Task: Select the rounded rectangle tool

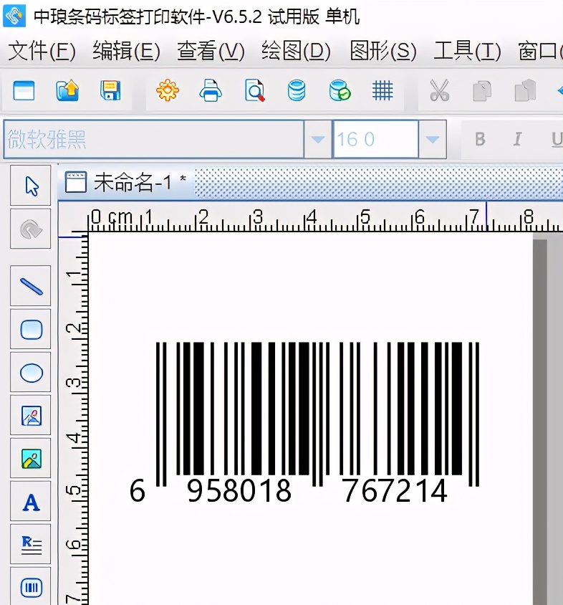Action: coord(31,330)
